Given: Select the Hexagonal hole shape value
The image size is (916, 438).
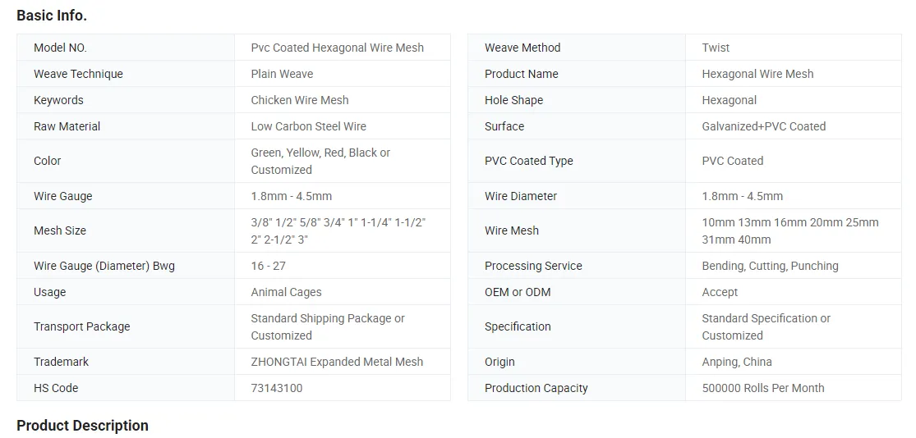Looking at the screenshot, I should (729, 100).
